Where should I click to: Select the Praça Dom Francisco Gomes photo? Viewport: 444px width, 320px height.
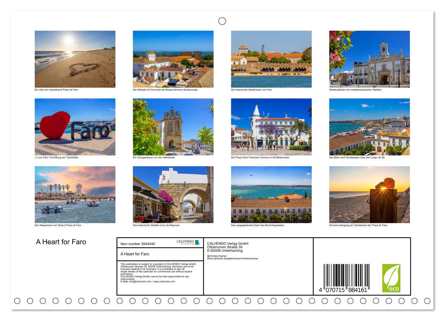[271, 127]
